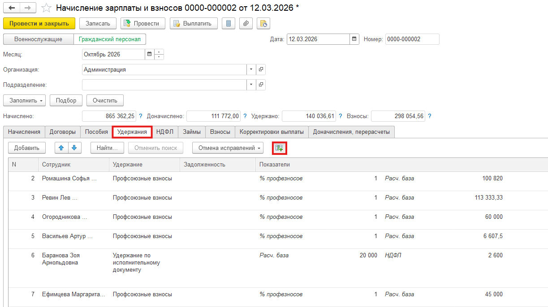Viewport: 548px width, 307px height.
Task: Click into the Дата input field
Action: [x=318, y=39]
